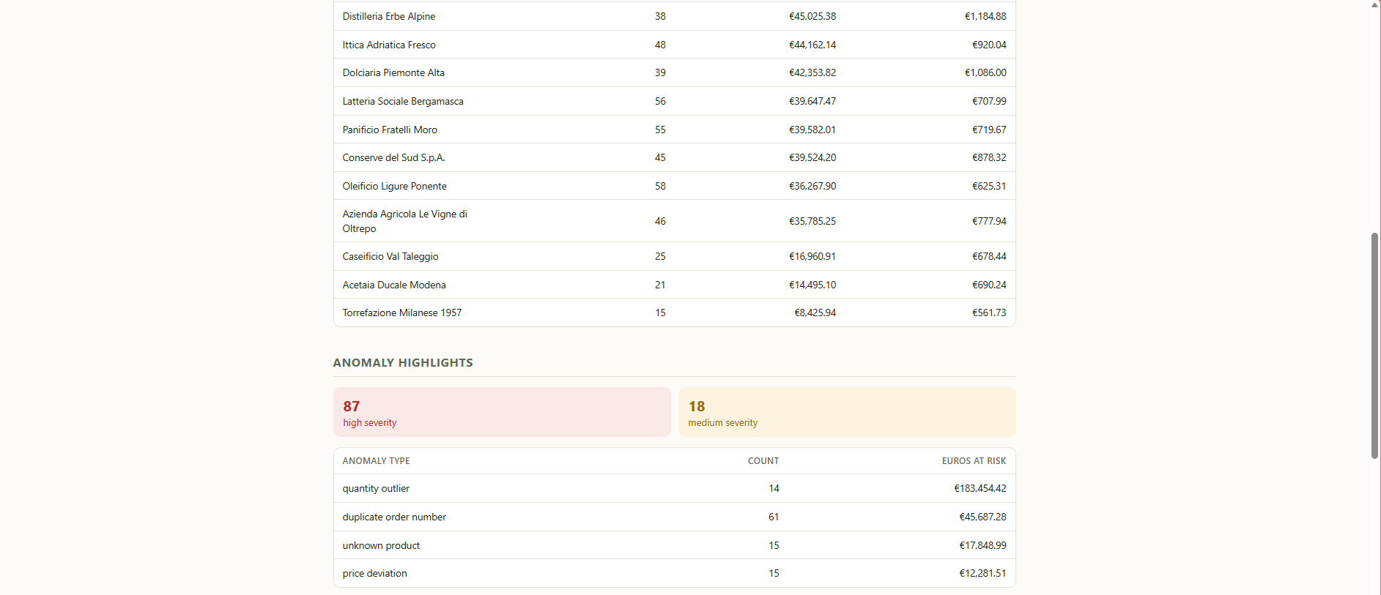Viewport: 1381px width, 595px height.
Task: Click Dolciaria Piemonte Alta supplier name
Action: (x=393, y=72)
